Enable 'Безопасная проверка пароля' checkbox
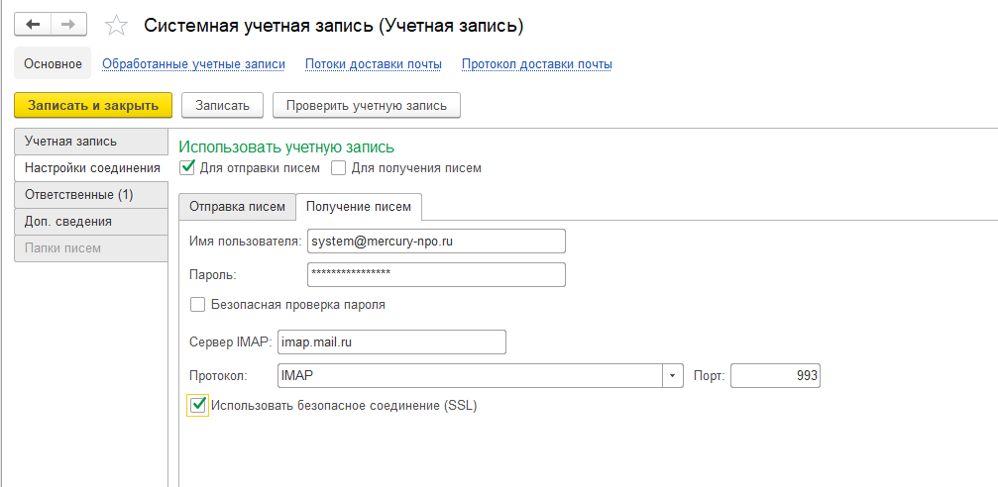 pyautogui.click(x=197, y=305)
